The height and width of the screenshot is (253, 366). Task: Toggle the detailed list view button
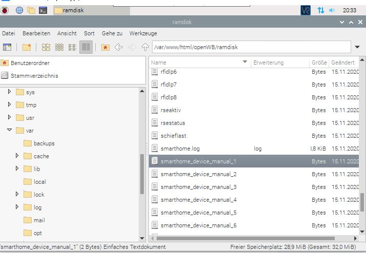point(86,47)
